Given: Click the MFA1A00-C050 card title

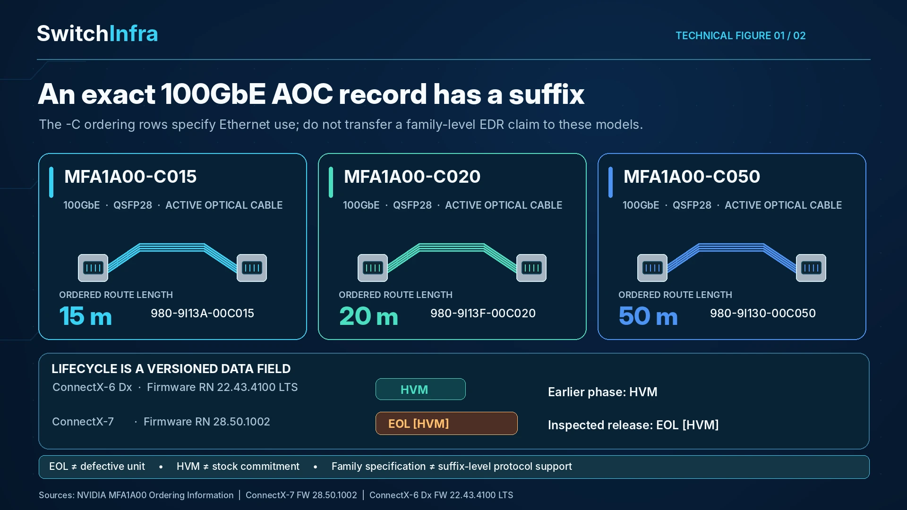Looking at the screenshot, I should 692,177.
